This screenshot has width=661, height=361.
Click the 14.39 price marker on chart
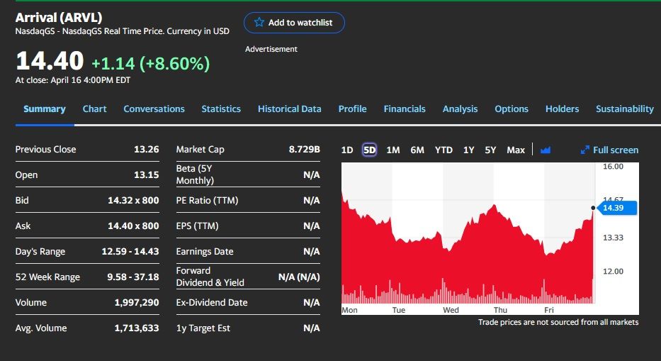pyautogui.click(x=616, y=208)
